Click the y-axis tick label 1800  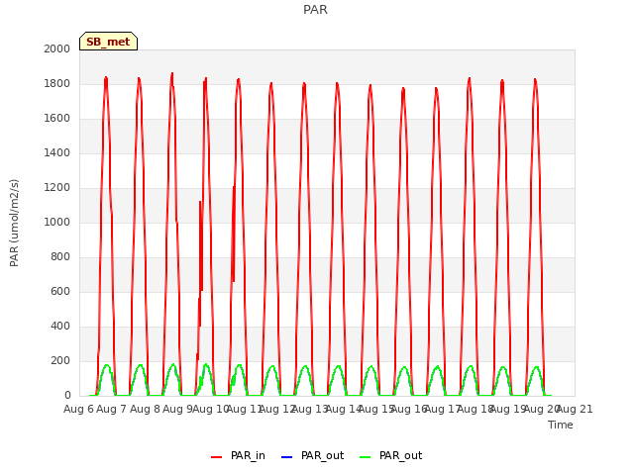click(57, 83)
